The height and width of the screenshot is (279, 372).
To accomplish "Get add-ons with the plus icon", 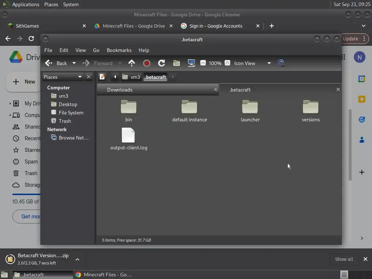I will (361, 172).
